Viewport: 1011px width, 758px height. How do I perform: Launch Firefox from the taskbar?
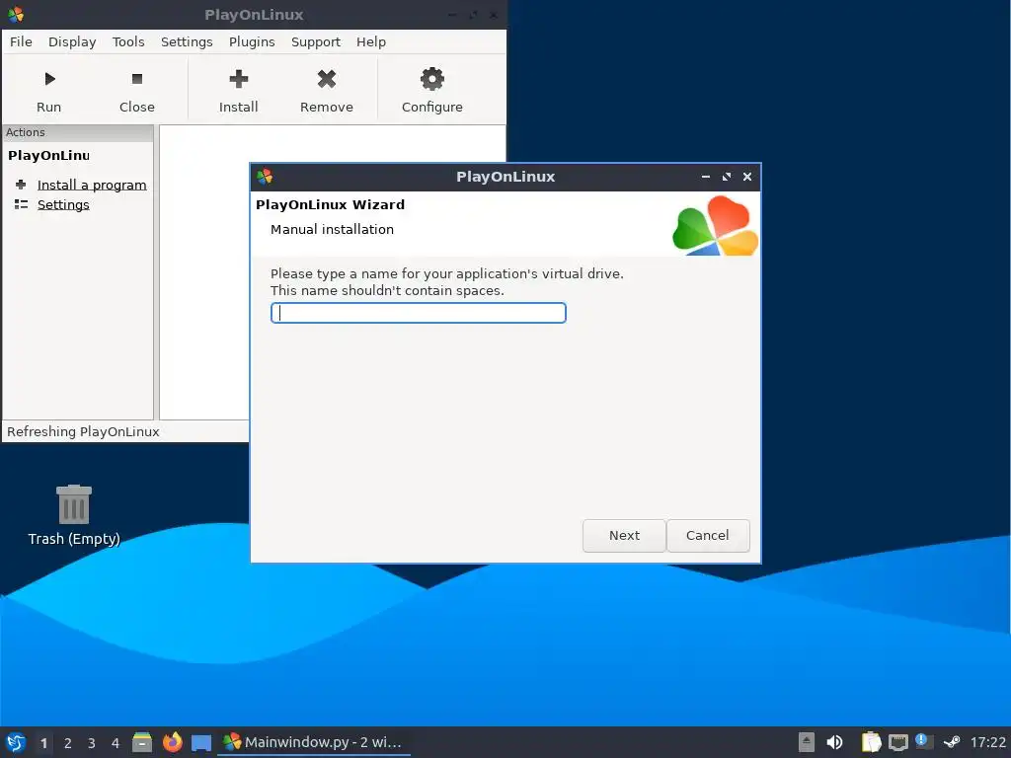[x=172, y=742]
